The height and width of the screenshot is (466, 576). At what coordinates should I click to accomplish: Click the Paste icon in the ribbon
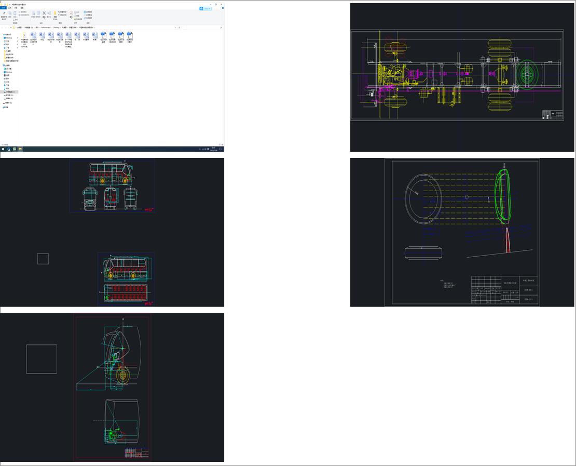[16, 14]
